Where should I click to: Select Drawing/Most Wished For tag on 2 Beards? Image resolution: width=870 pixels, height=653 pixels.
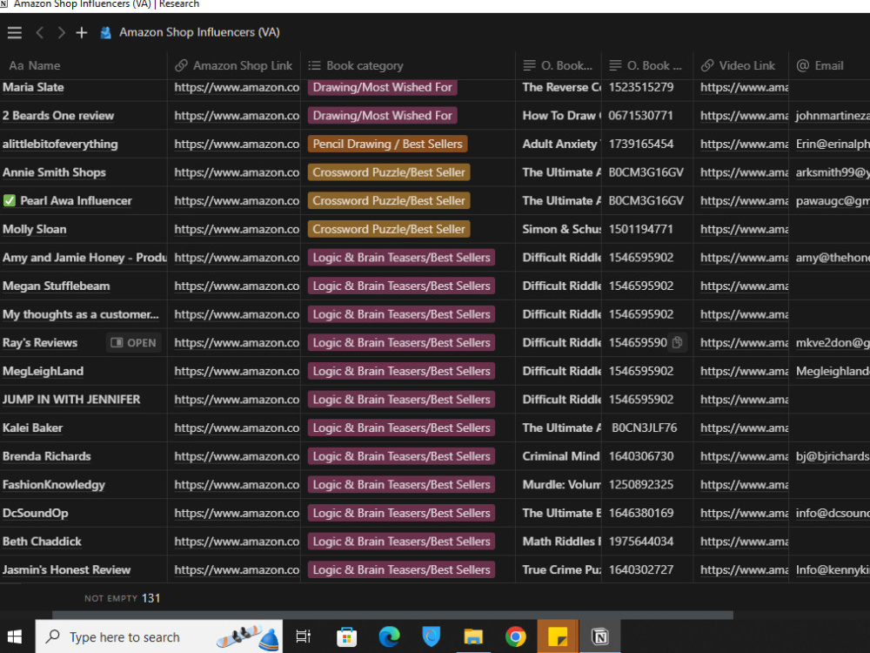coord(382,116)
